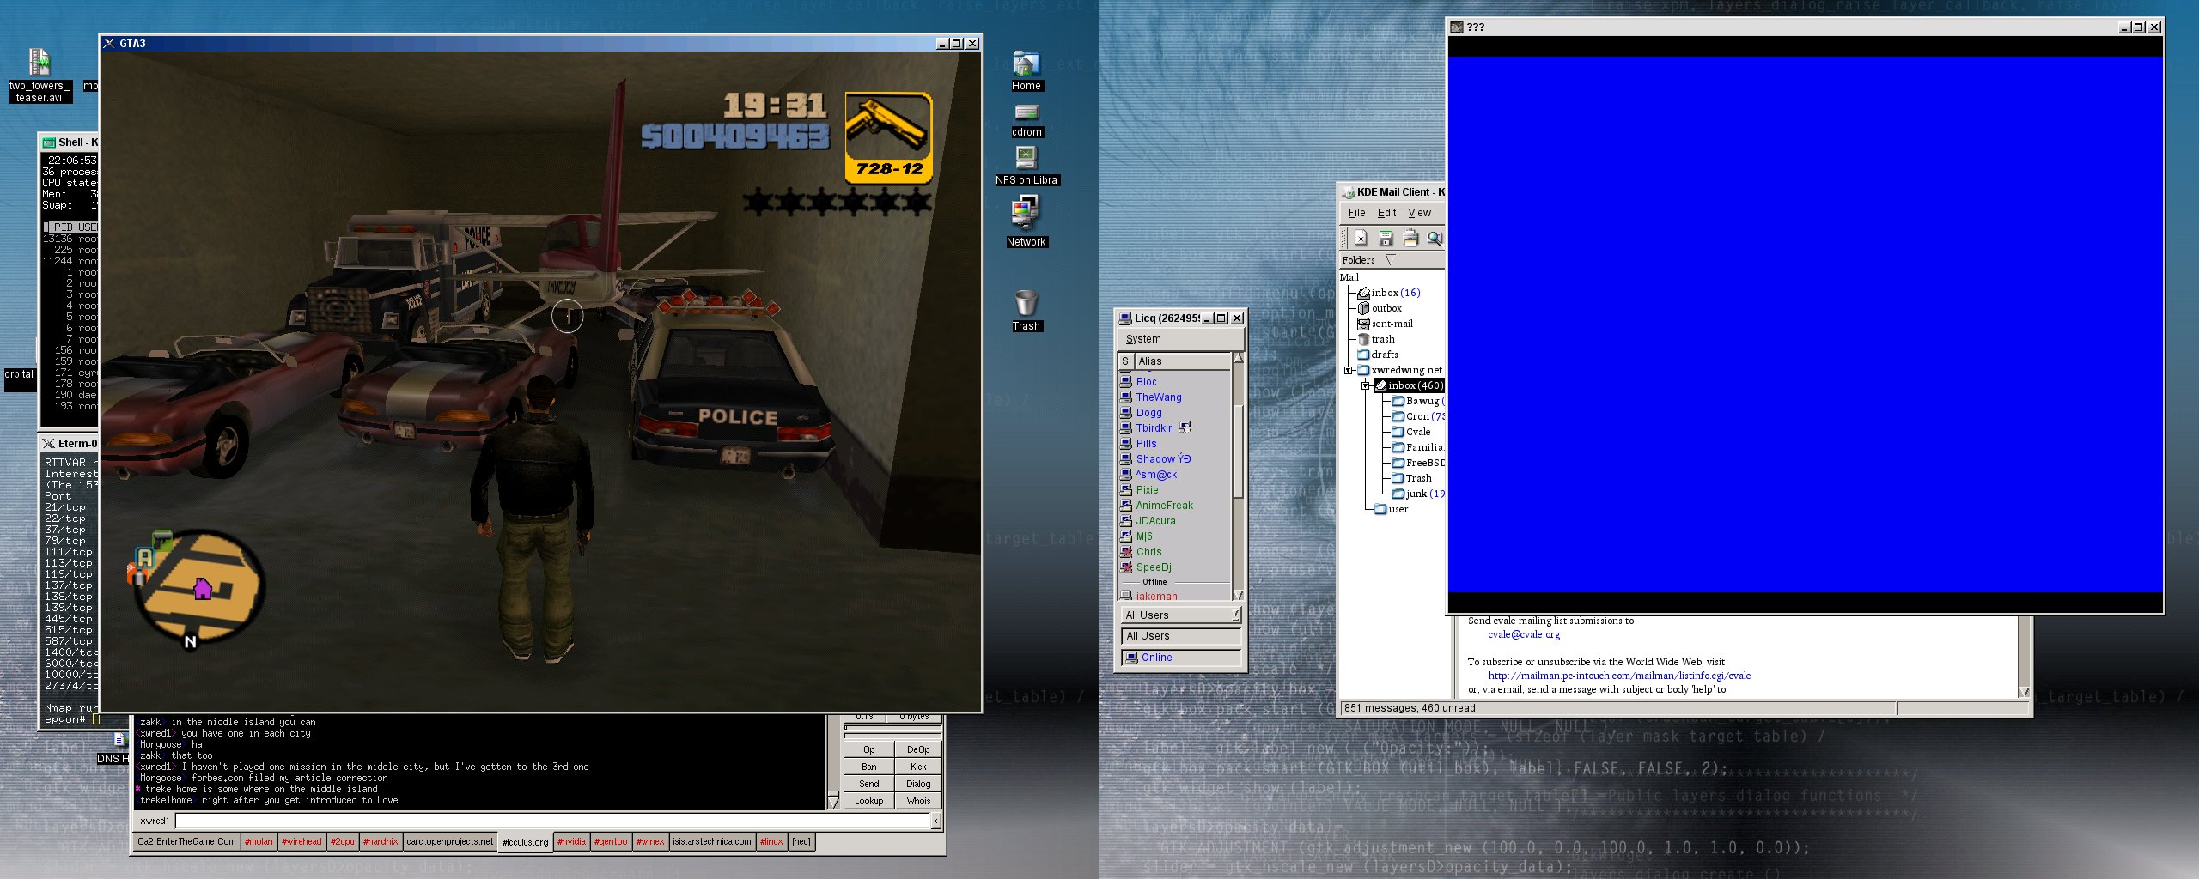
Task: Click the Op button in IRC client
Action: (x=868, y=749)
